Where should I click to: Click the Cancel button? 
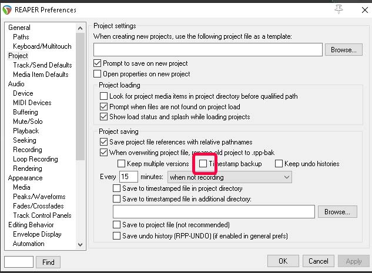click(318, 261)
